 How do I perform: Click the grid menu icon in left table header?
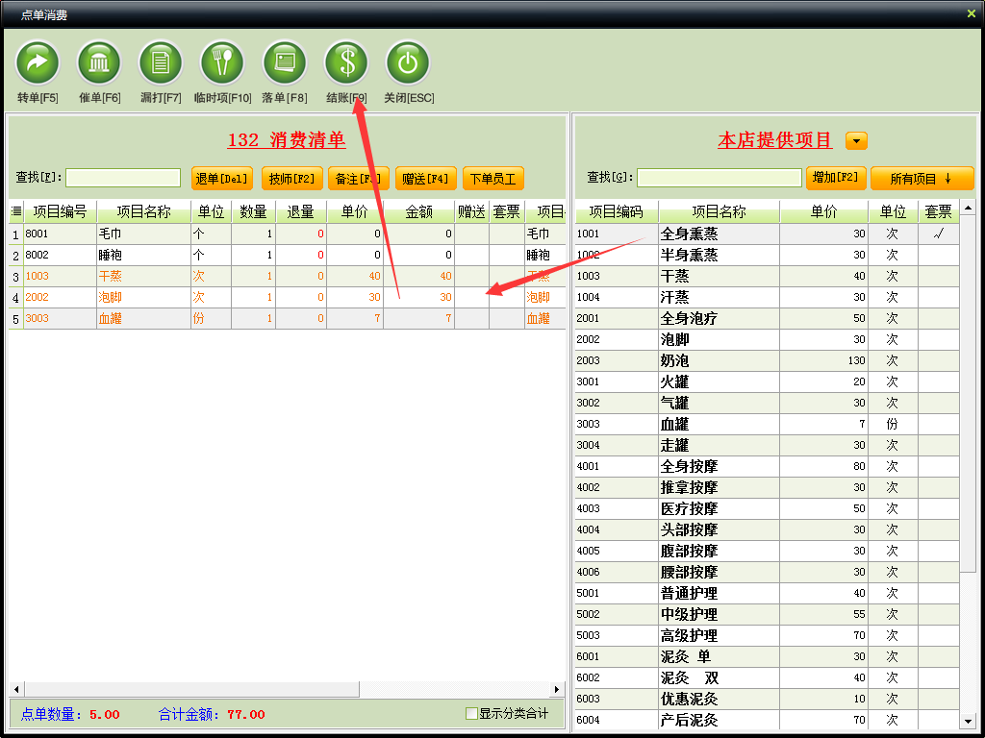tap(16, 211)
